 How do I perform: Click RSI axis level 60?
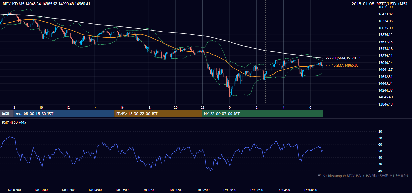[380, 144]
